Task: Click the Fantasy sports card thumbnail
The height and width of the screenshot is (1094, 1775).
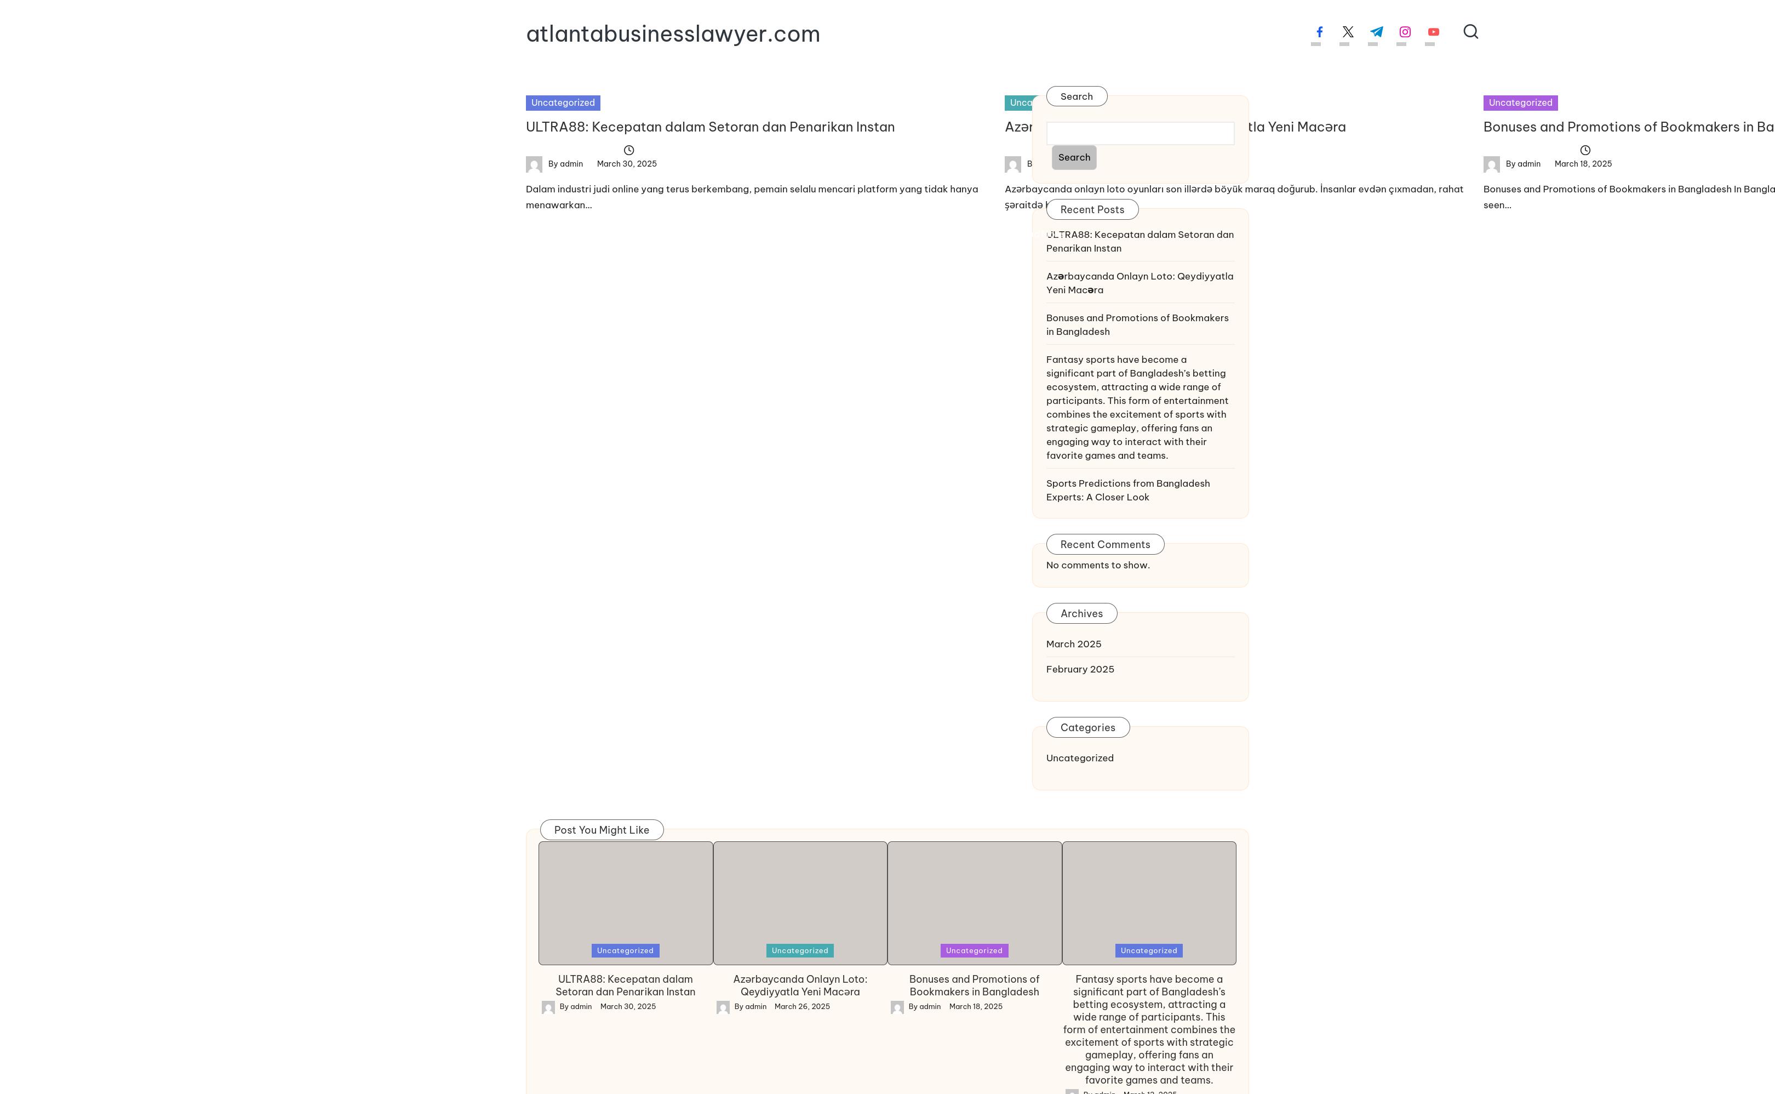Action: coord(1149,903)
